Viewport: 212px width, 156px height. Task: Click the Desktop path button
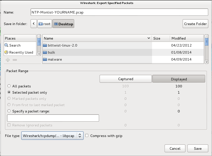[63, 24]
